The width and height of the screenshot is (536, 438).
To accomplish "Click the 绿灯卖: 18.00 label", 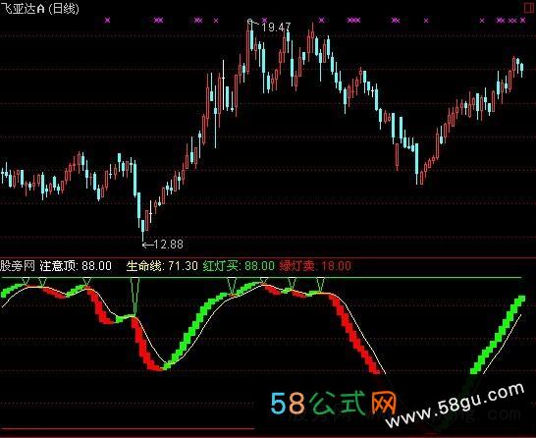I will tap(315, 266).
